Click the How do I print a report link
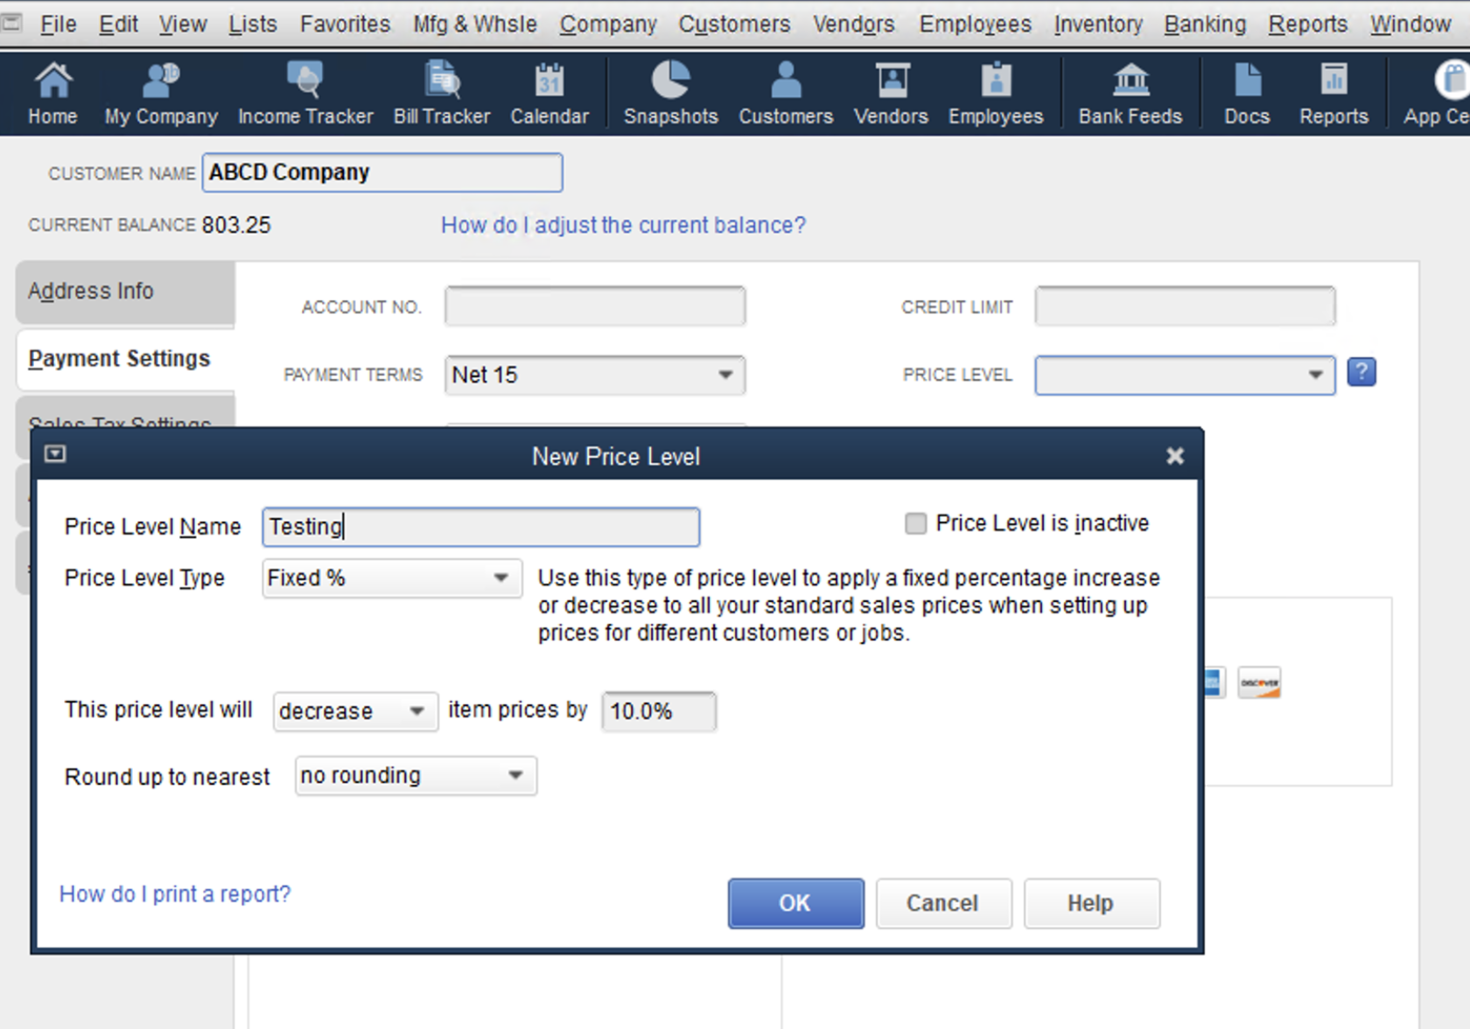 pos(175,894)
